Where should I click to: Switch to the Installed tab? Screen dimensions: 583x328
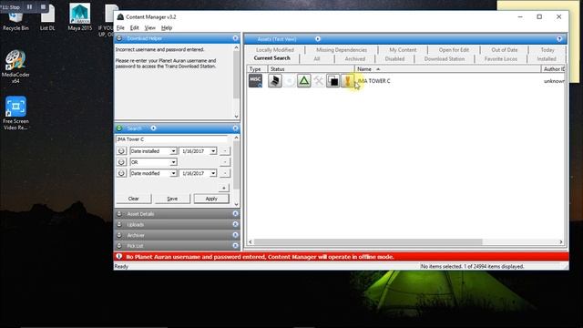(x=547, y=58)
